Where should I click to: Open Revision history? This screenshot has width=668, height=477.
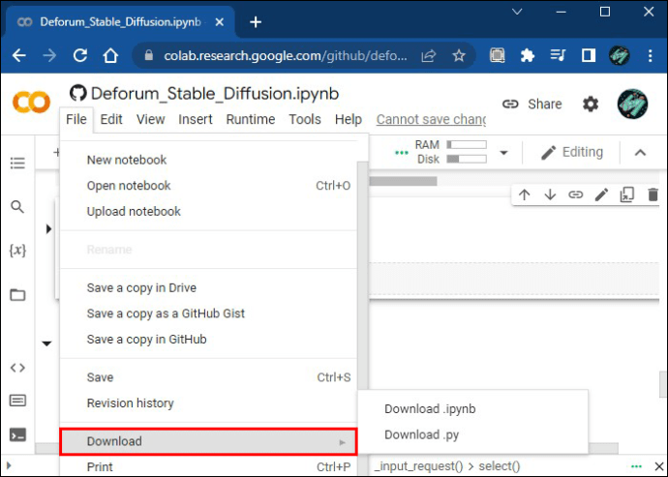pyautogui.click(x=208, y=402)
